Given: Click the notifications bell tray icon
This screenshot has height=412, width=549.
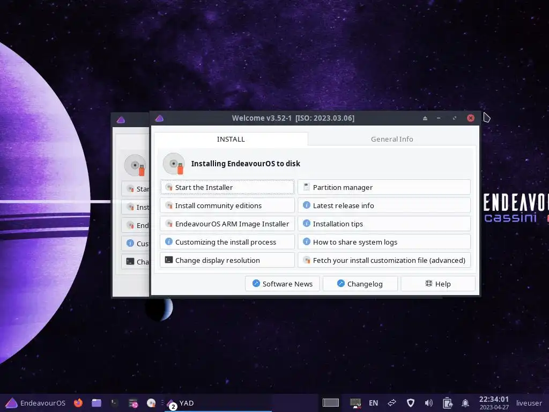Looking at the screenshot, I should coord(465,403).
